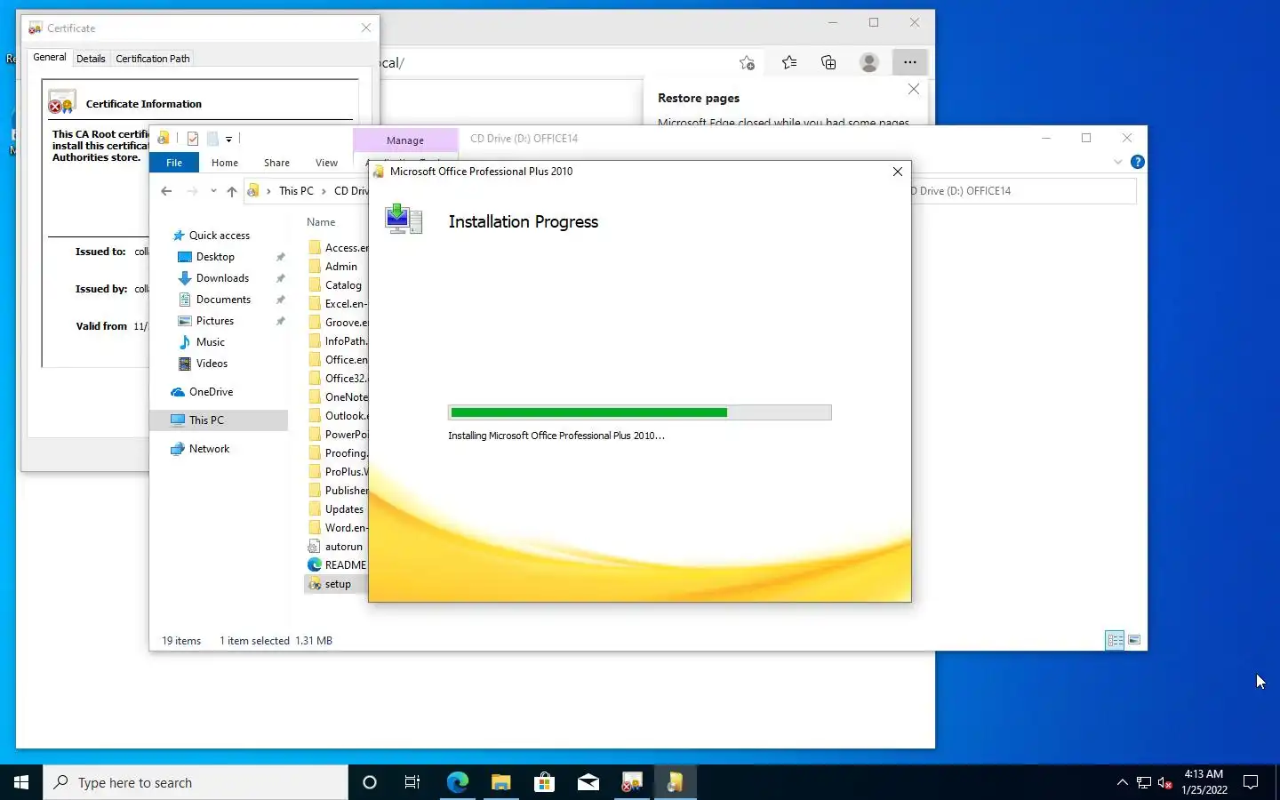Screen dimensions: 1280x800
Task: Select OneDrive in navigation pane
Action: click(x=211, y=392)
